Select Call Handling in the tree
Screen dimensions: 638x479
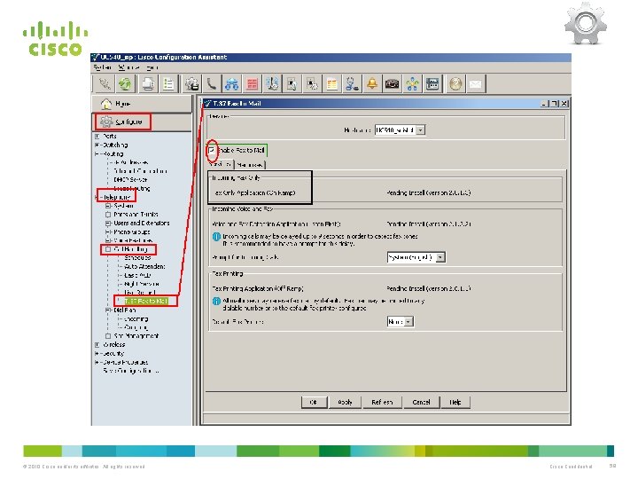[x=130, y=249]
